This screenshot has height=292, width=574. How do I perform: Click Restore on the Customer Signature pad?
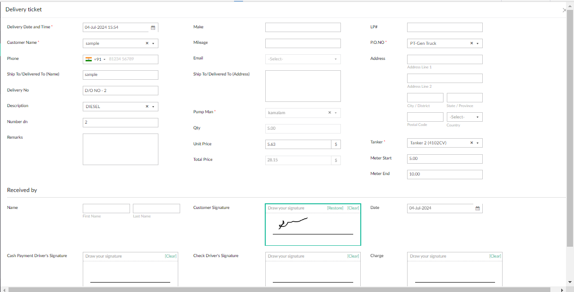pos(335,208)
